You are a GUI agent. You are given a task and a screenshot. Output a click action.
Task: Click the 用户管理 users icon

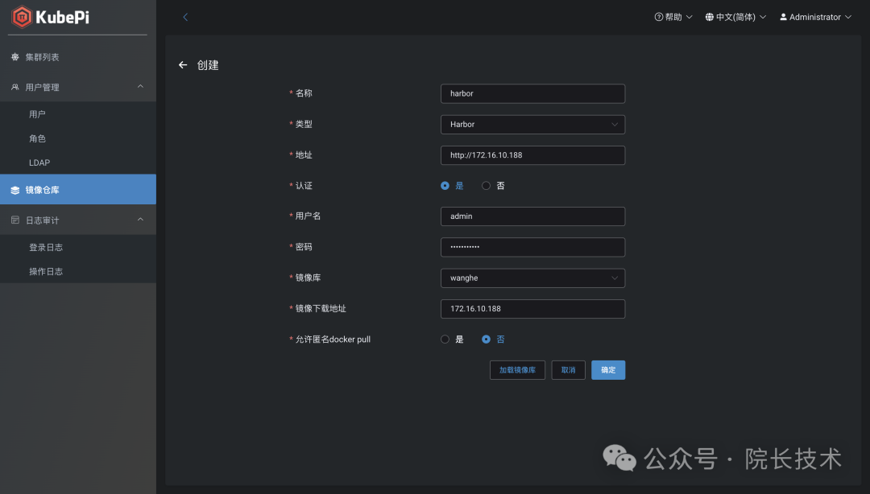click(15, 87)
